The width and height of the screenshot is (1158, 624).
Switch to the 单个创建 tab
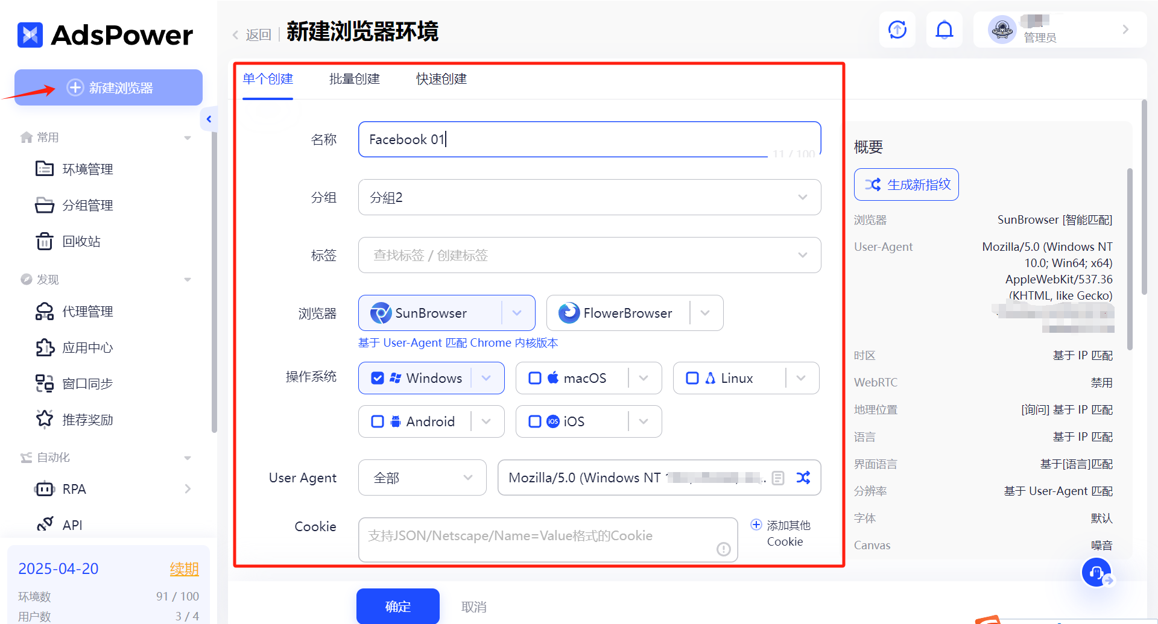tap(268, 79)
